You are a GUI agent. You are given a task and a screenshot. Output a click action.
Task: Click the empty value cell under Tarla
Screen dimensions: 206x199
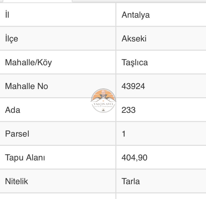(x=161, y=196)
